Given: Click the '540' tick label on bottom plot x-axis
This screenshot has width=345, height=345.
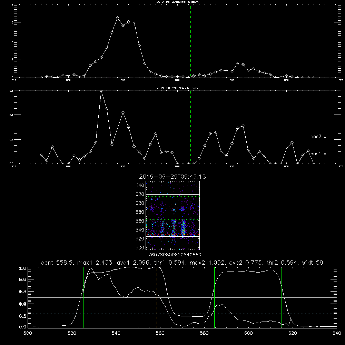Looking at the screenshot, I should (116, 333).
